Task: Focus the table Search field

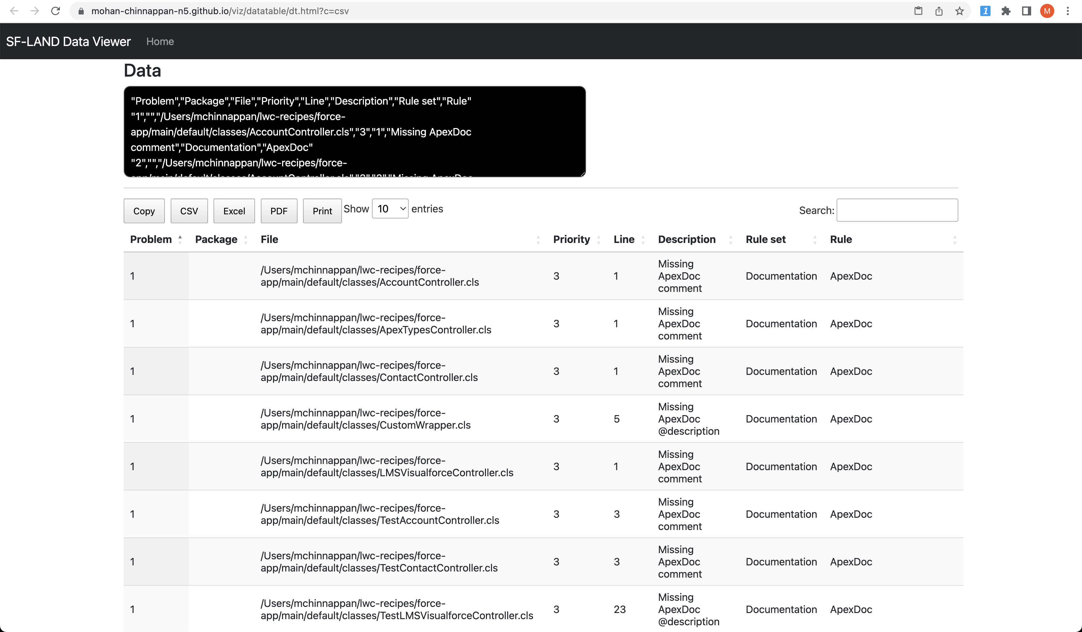Action: tap(897, 210)
